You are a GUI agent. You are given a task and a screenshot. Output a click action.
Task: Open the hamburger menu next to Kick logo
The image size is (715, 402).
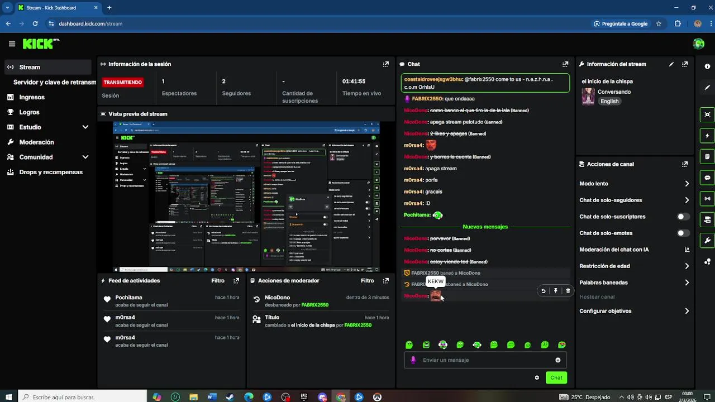(x=12, y=44)
